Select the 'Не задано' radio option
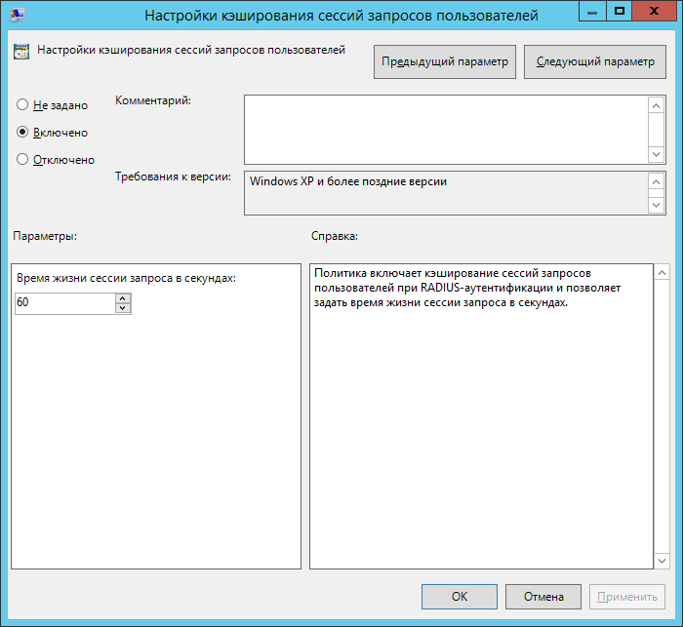The height and width of the screenshot is (627, 683). click(x=22, y=104)
